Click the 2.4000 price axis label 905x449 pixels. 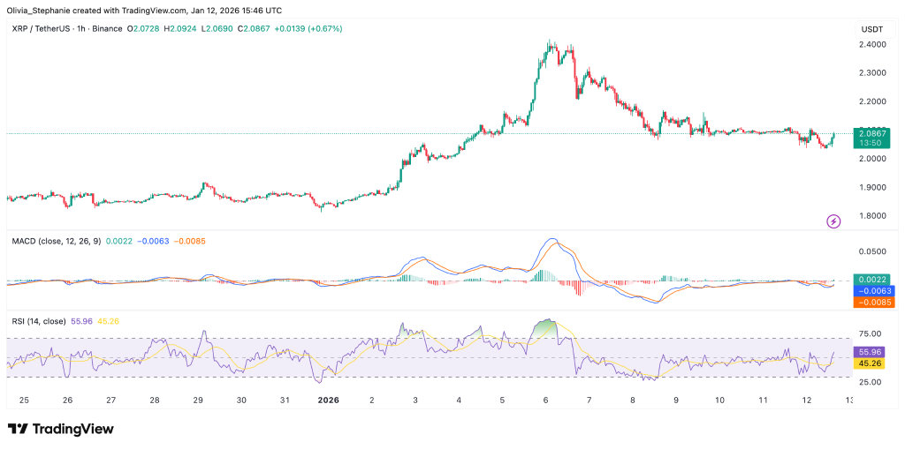click(873, 44)
